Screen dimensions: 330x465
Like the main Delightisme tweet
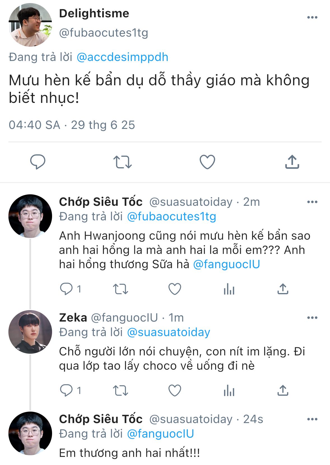207,162
